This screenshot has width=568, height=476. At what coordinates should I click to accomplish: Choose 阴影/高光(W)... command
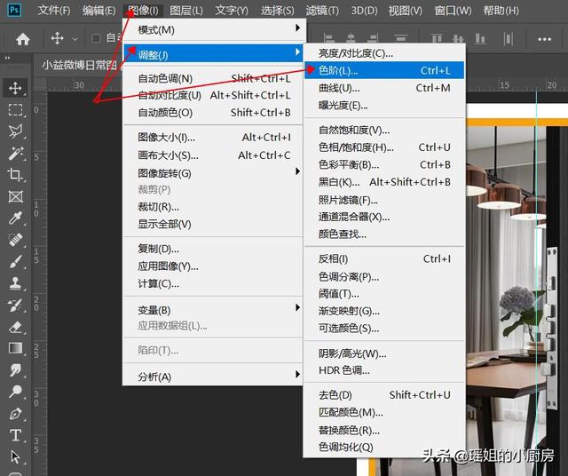(x=384, y=353)
